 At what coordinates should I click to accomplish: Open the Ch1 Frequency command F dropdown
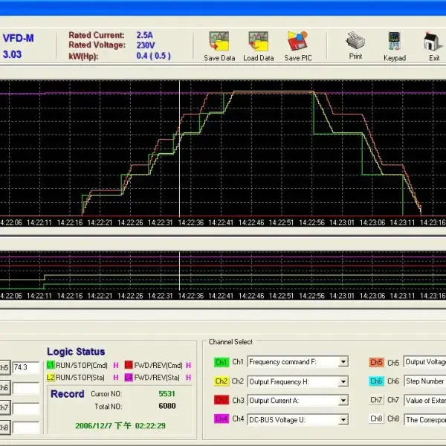coord(343,362)
